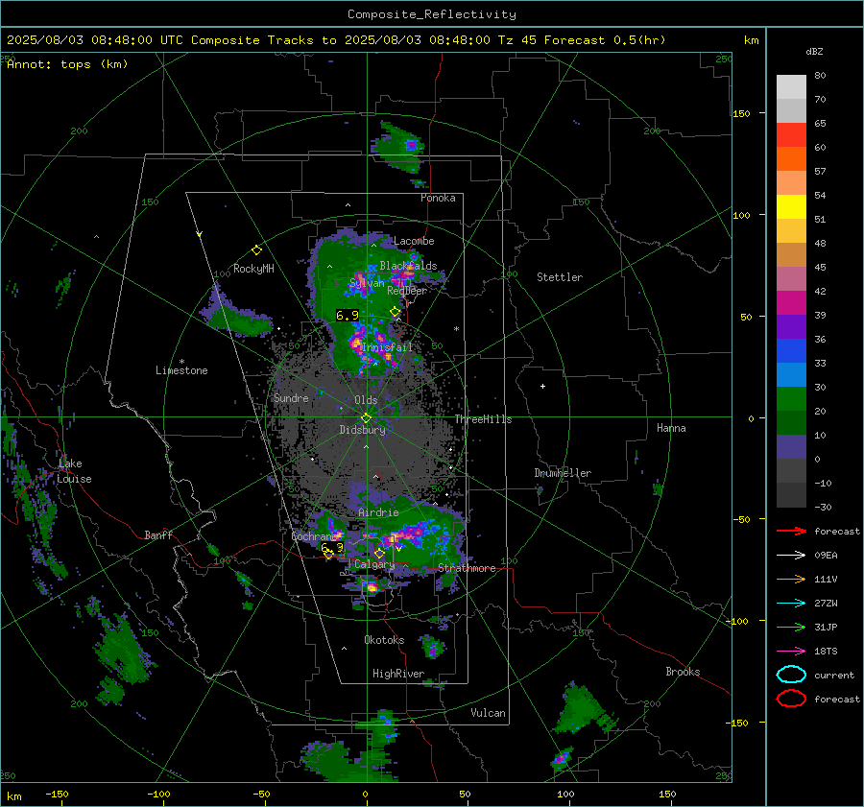
Task: Click the 150 tick on right axis
Action: click(x=741, y=113)
